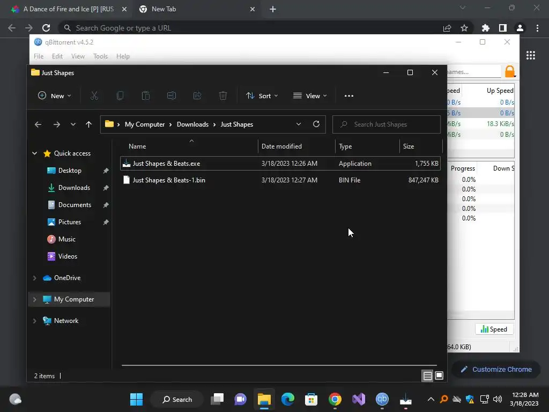Expand the My Computer tree node
549x412 pixels.
35,299
